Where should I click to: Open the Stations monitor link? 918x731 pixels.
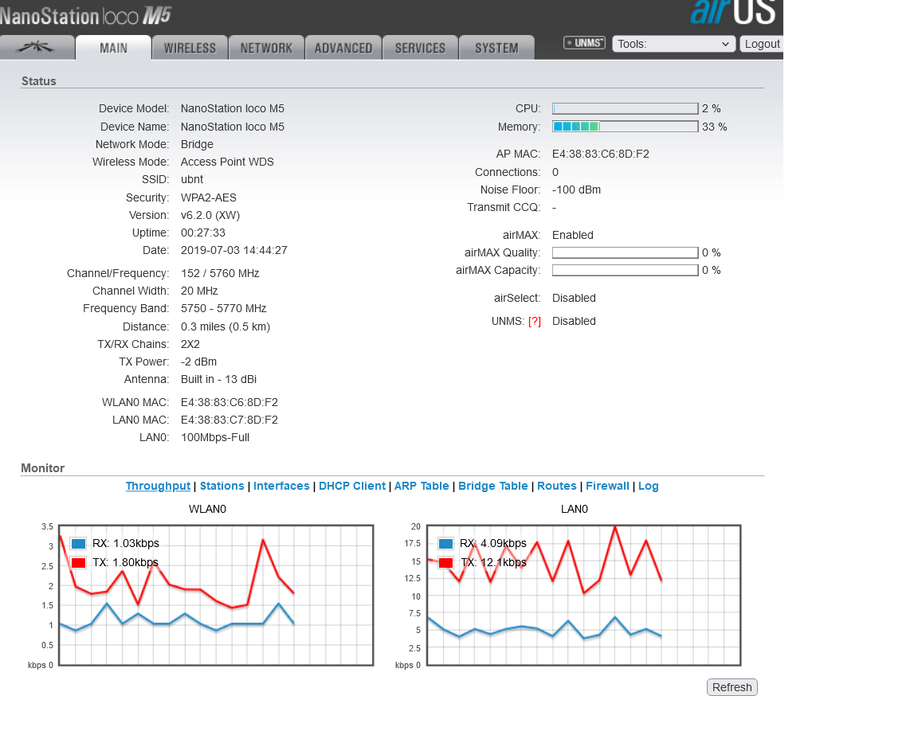pos(222,487)
